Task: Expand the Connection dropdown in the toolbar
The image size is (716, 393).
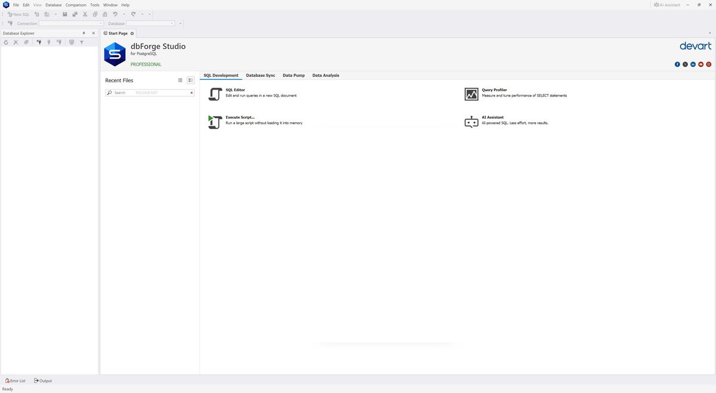Action: [x=101, y=24]
